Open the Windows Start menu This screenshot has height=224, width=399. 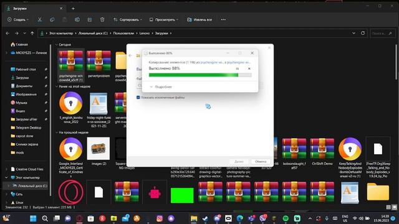tap(33, 218)
